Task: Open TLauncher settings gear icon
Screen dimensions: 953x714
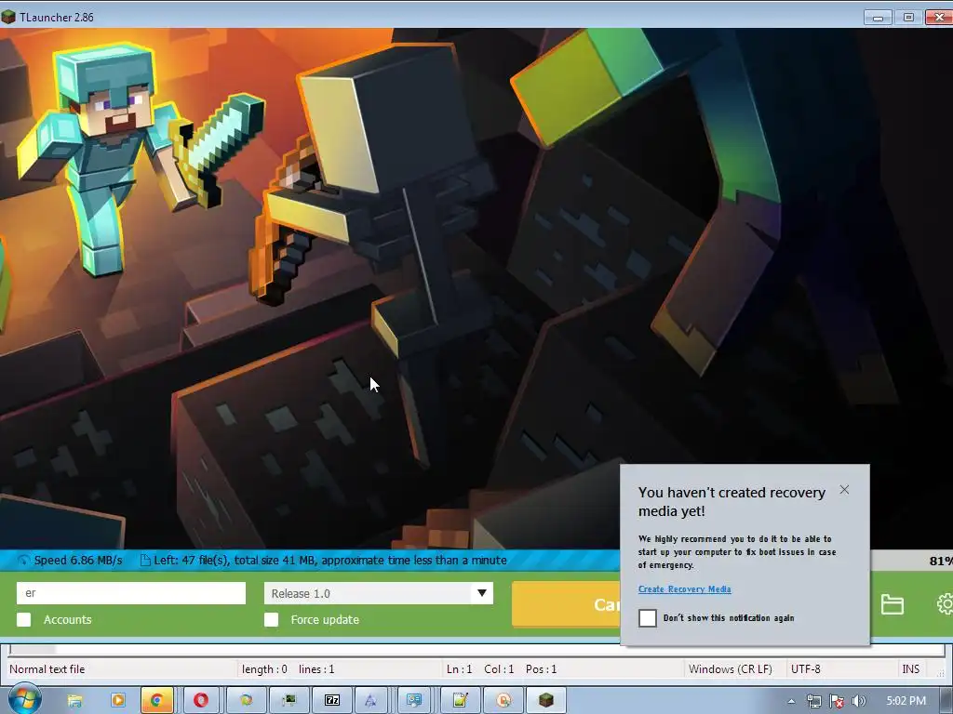Action: click(946, 604)
